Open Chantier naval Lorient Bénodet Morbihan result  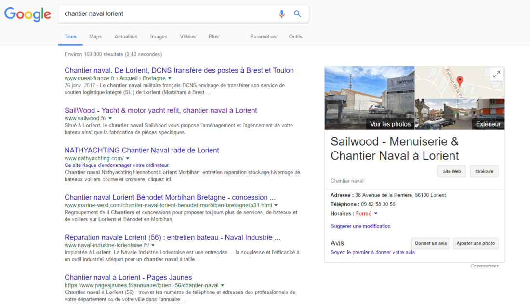[170, 197]
